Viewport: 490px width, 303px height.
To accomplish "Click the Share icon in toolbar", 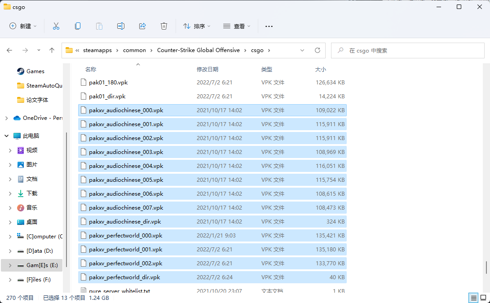I will coord(142,26).
